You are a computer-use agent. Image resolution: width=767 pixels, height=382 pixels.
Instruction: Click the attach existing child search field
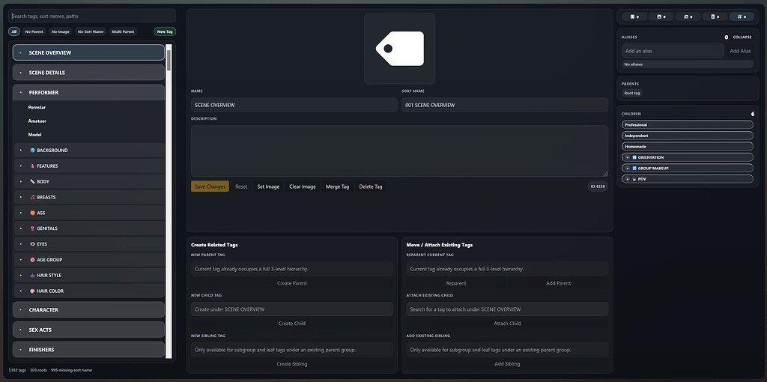tap(507, 309)
